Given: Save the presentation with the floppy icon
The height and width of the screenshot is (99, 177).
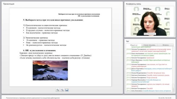Looking at the screenshot, I should 67,90.
